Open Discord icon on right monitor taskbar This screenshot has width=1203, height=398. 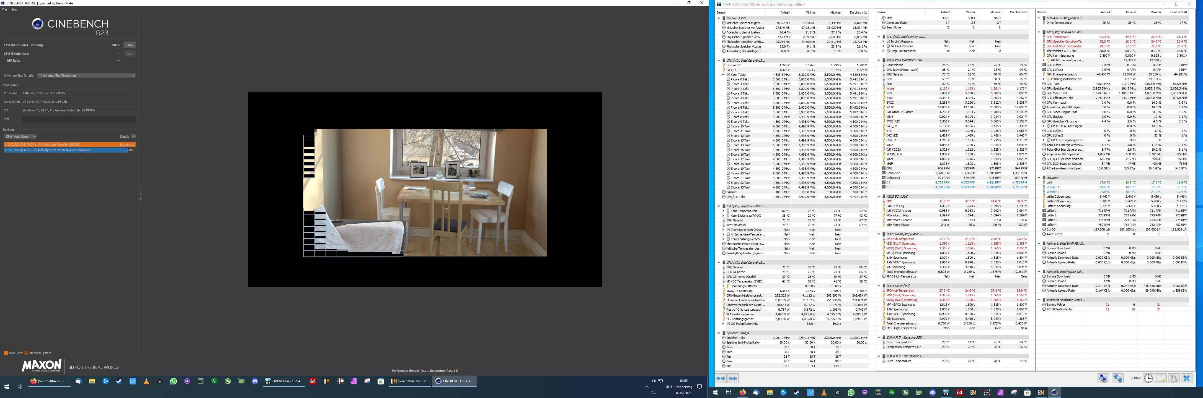[x=933, y=393]
